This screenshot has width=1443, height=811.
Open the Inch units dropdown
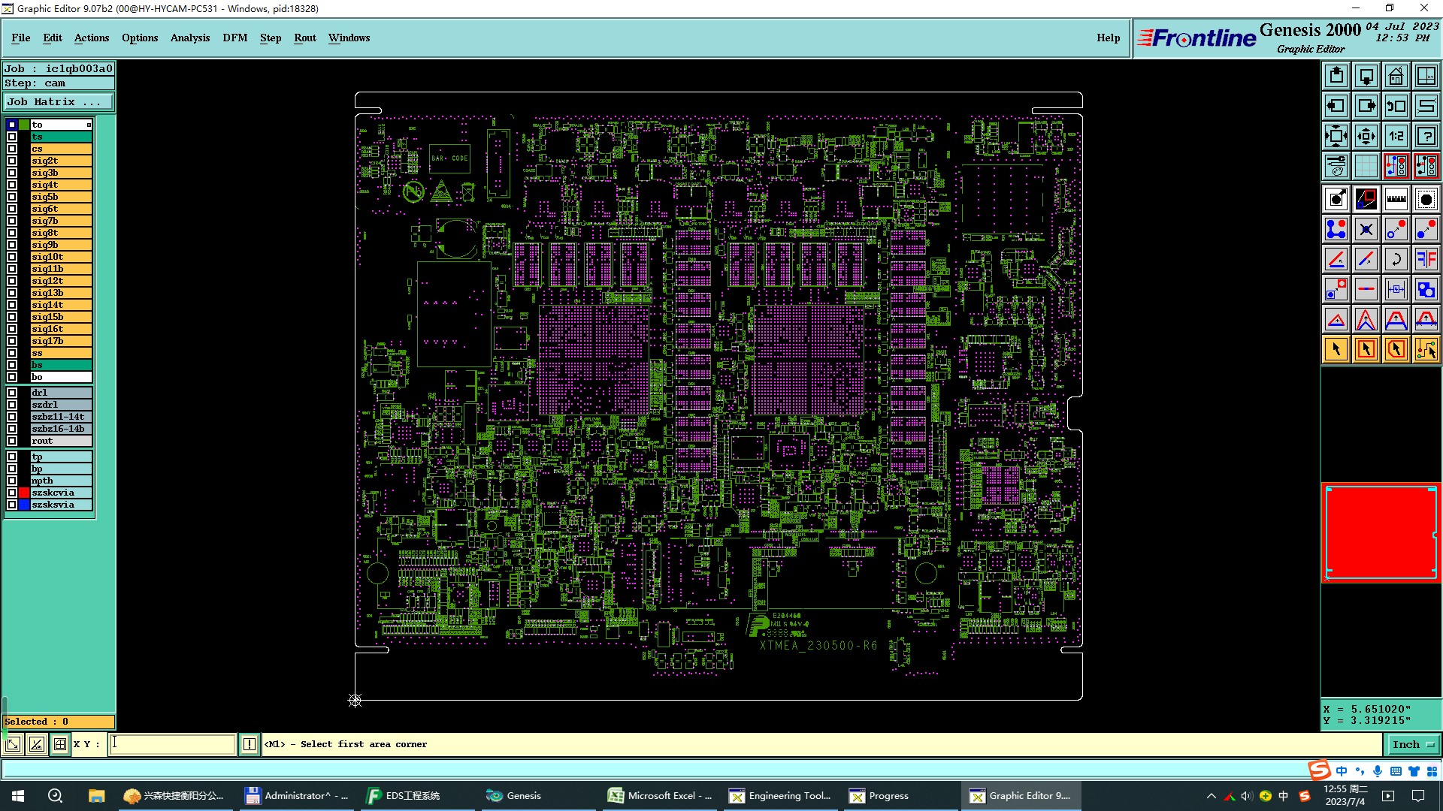pos(1413,744)
